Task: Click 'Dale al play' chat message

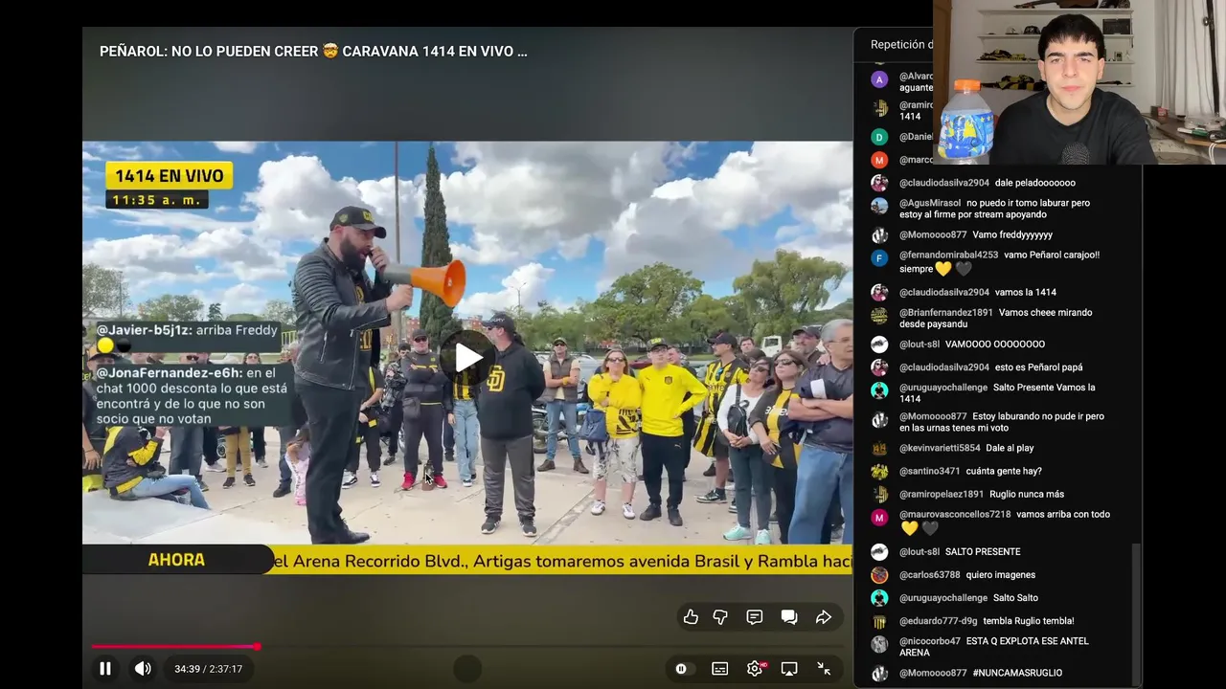Action: (1010, 448)
